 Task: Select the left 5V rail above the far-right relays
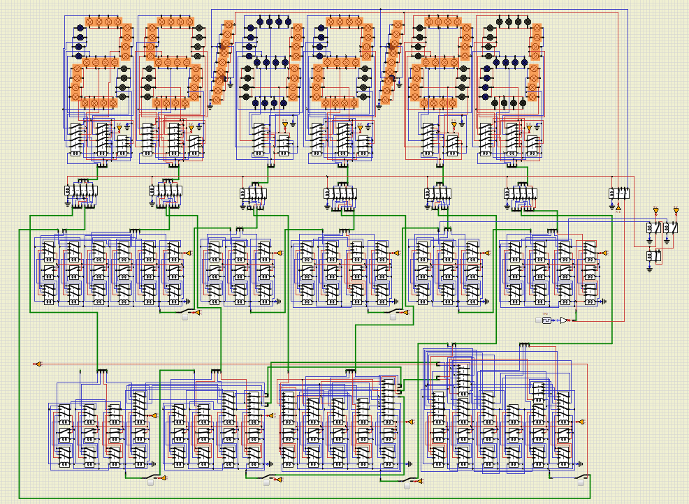click(x=655, y=211)
